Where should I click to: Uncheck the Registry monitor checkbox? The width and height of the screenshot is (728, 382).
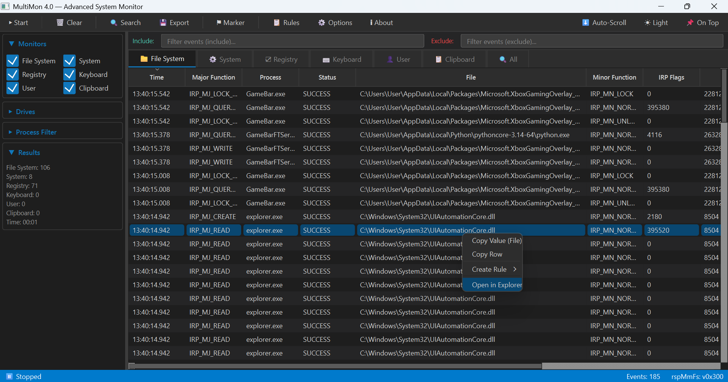tap(13, 74)
